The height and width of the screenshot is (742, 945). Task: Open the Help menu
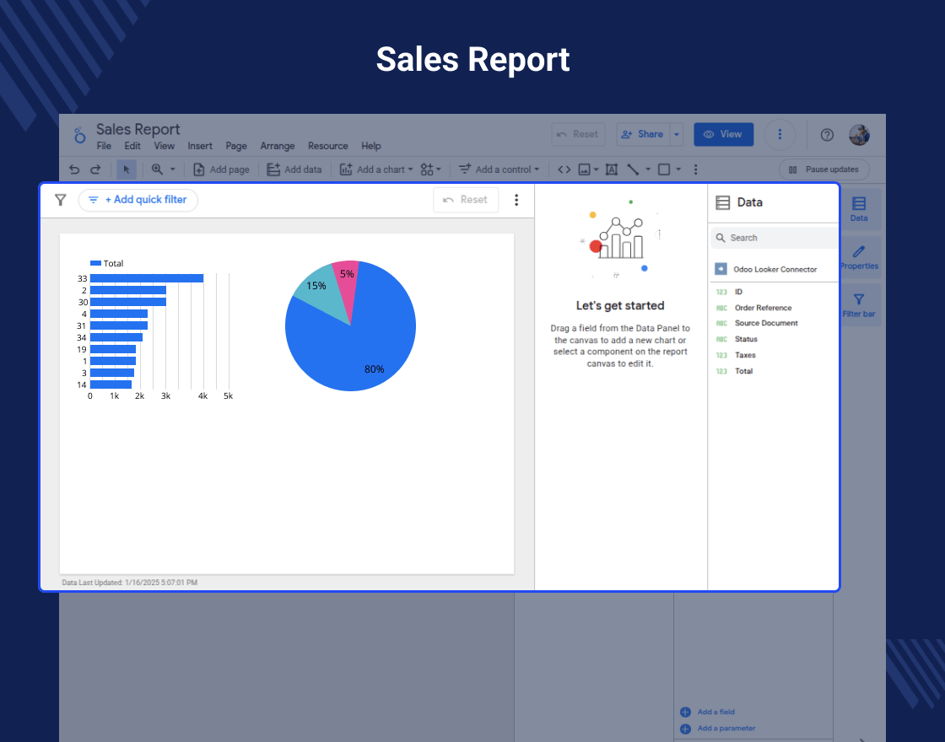(x=370, y=146)
